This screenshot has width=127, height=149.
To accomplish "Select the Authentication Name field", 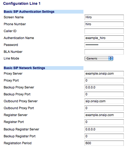I will (104, 38).
